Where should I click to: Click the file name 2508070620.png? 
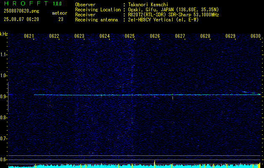(21, 11)
